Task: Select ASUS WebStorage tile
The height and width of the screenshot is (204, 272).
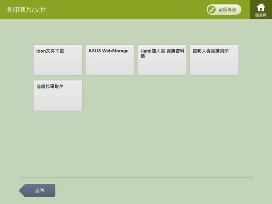Action: click(110, 60)
